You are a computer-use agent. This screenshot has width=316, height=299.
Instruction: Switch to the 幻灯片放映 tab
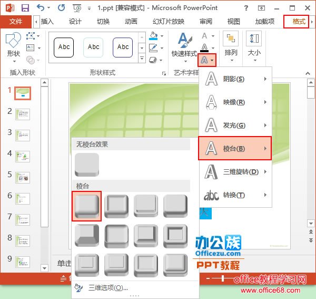click(x=169, y=22)
